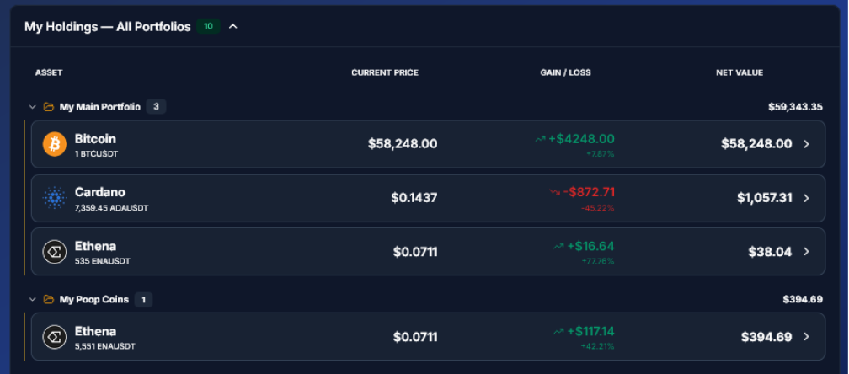Click the Ethena net value $38.04

pos(770,252)
